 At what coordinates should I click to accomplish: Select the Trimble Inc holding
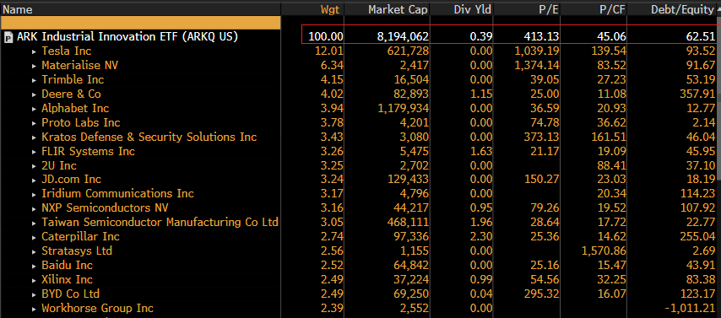(x=73, y=80)
